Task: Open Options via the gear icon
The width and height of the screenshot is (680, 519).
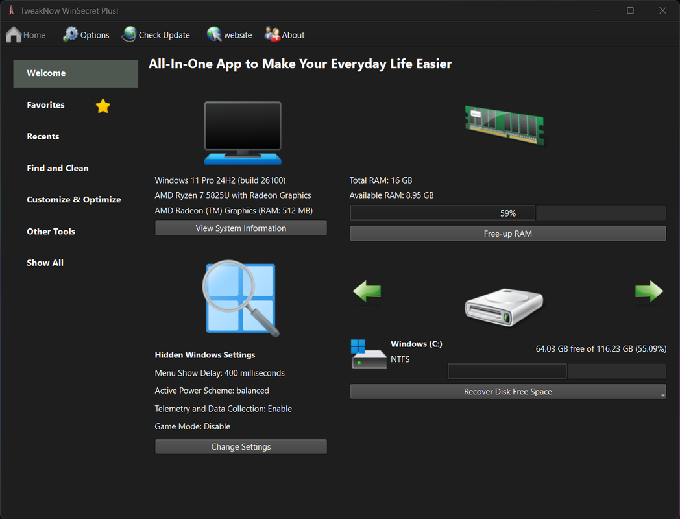Action: (x=70, y=34)
